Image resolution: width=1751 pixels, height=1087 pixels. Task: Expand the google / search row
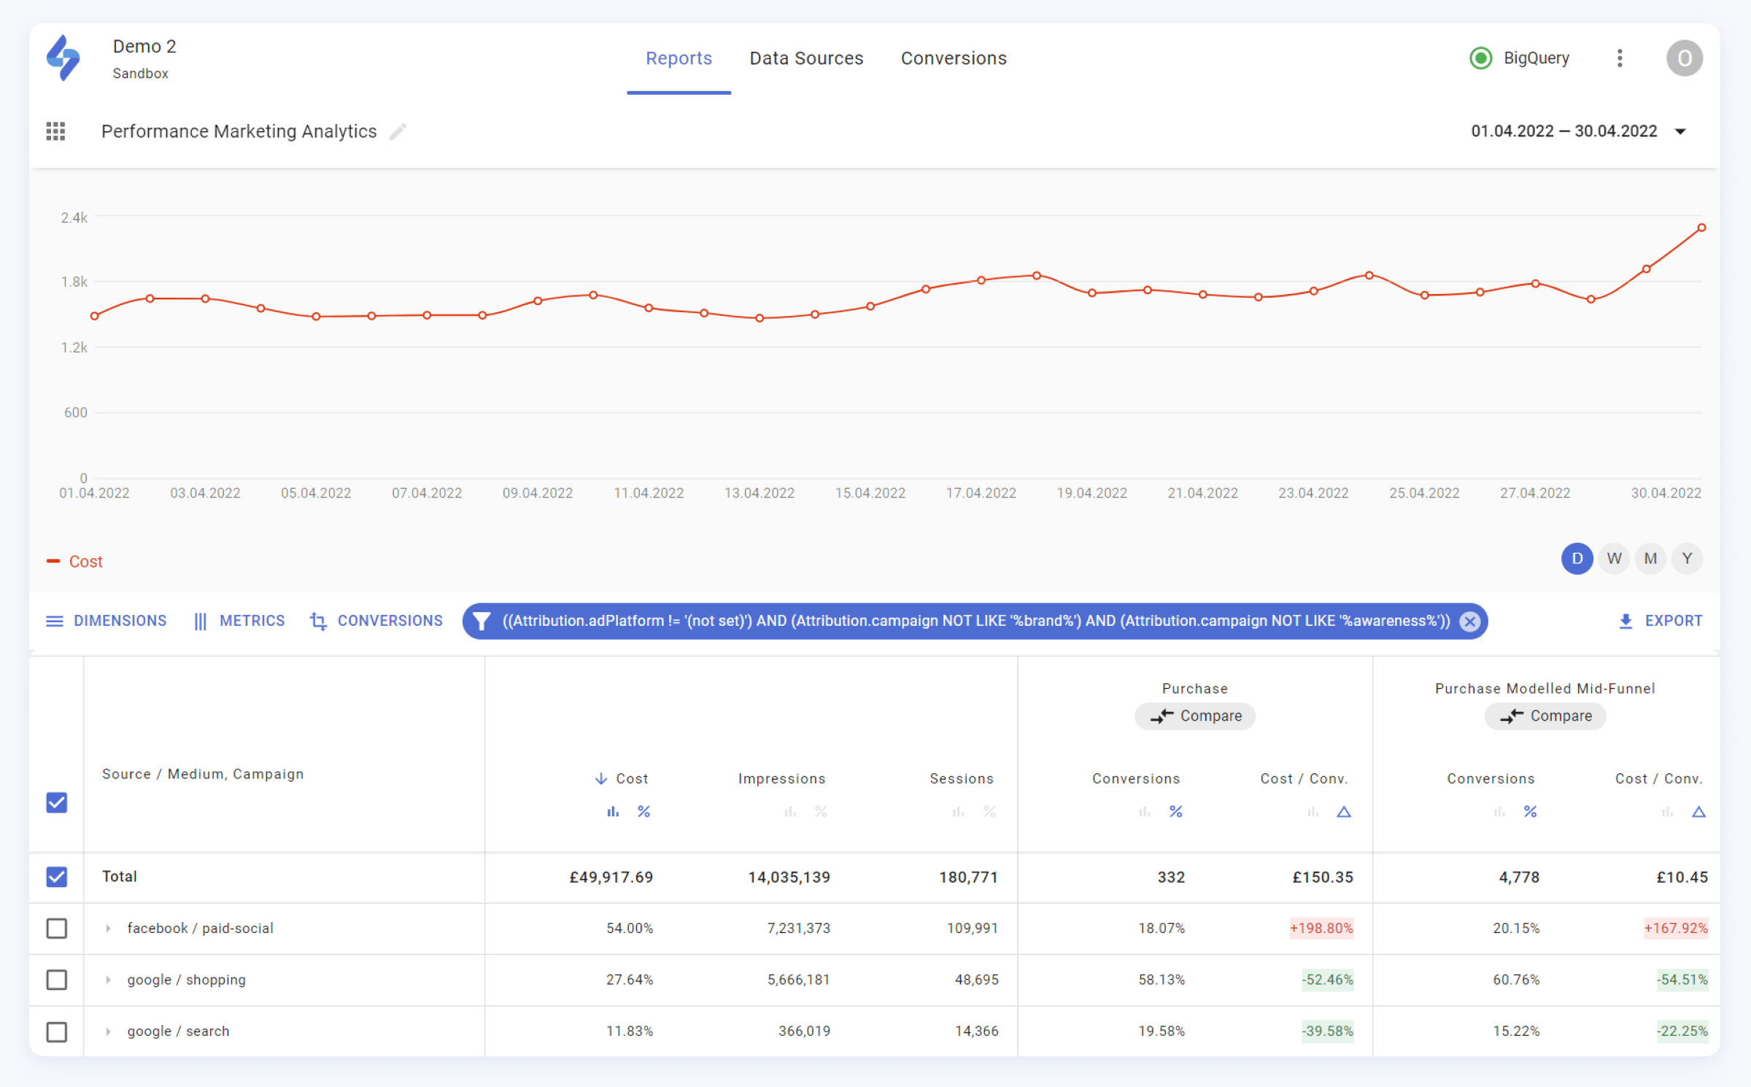click(108, 1031)
